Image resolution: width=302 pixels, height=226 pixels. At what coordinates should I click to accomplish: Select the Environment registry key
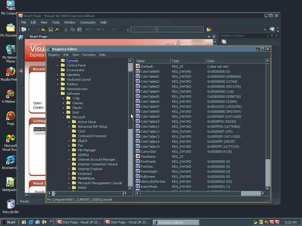tap(75, 70)
